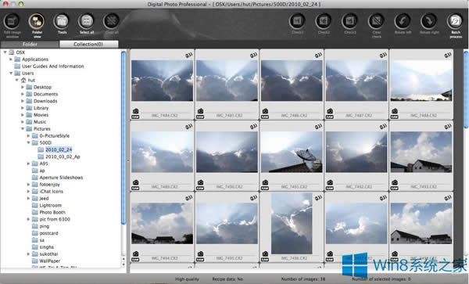469x284 pixels.
Task: Expand the A95 folder arrow
Action: click(x=28, y=164)
